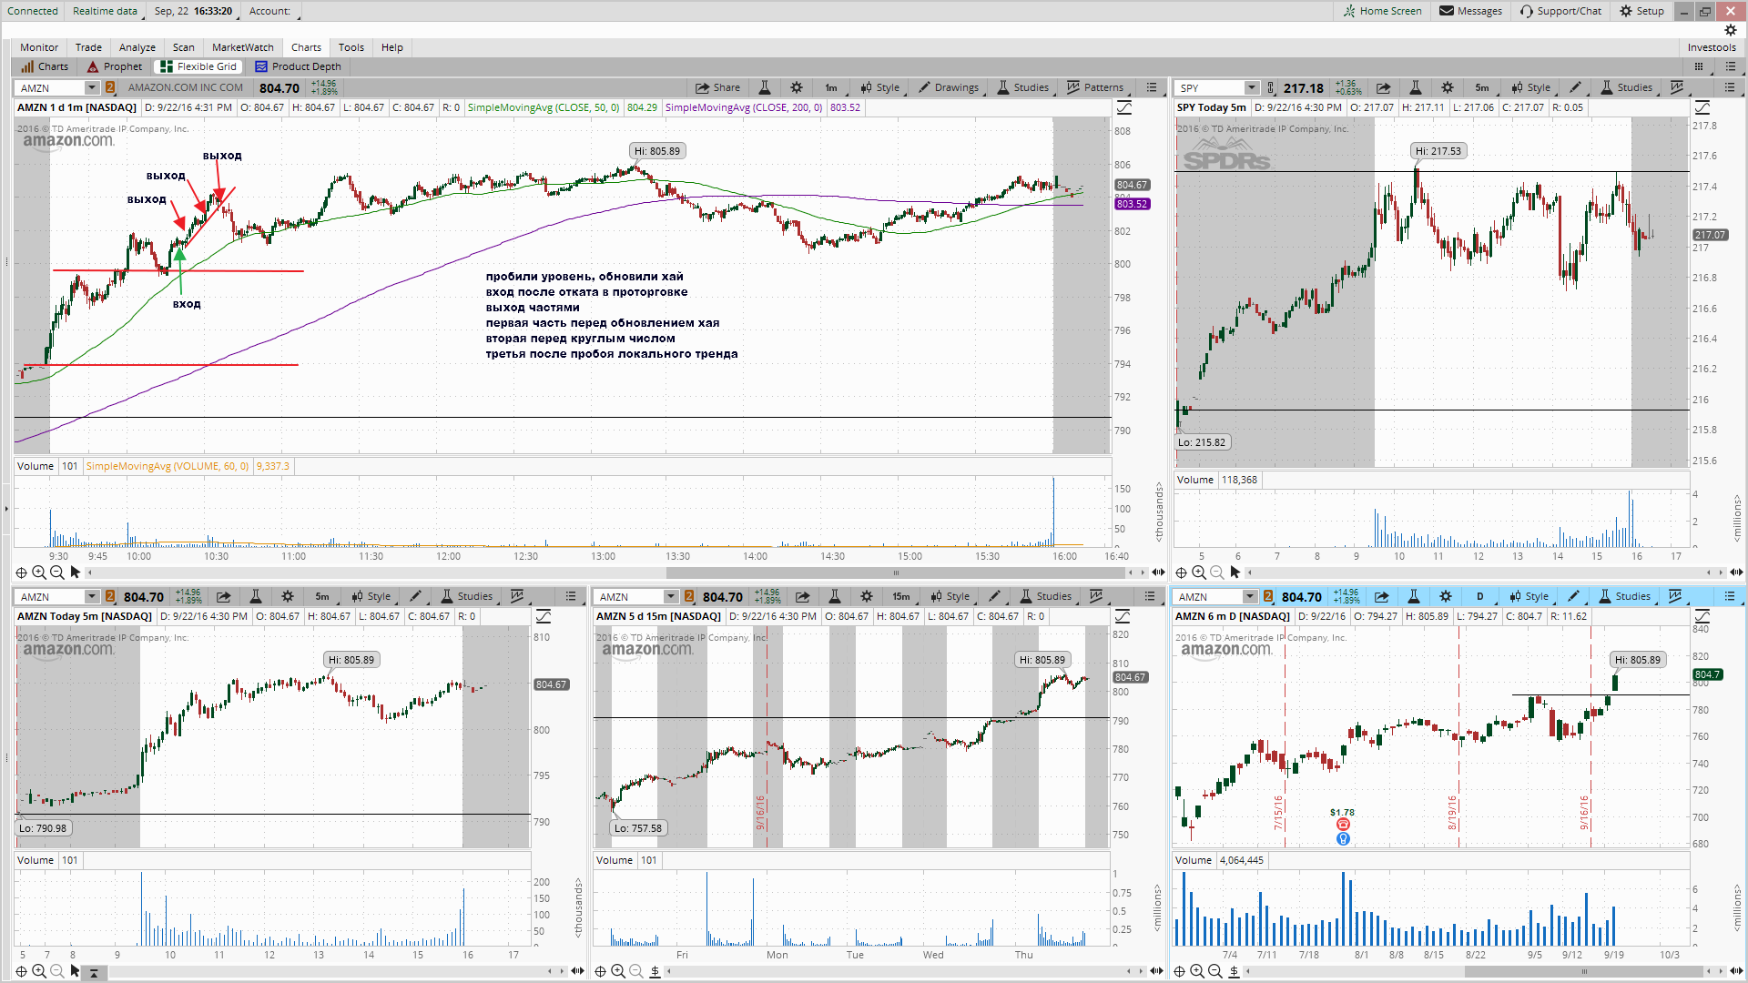
Task: Click the orange link color on AMZN 15m chart
Action: (689, 596)
